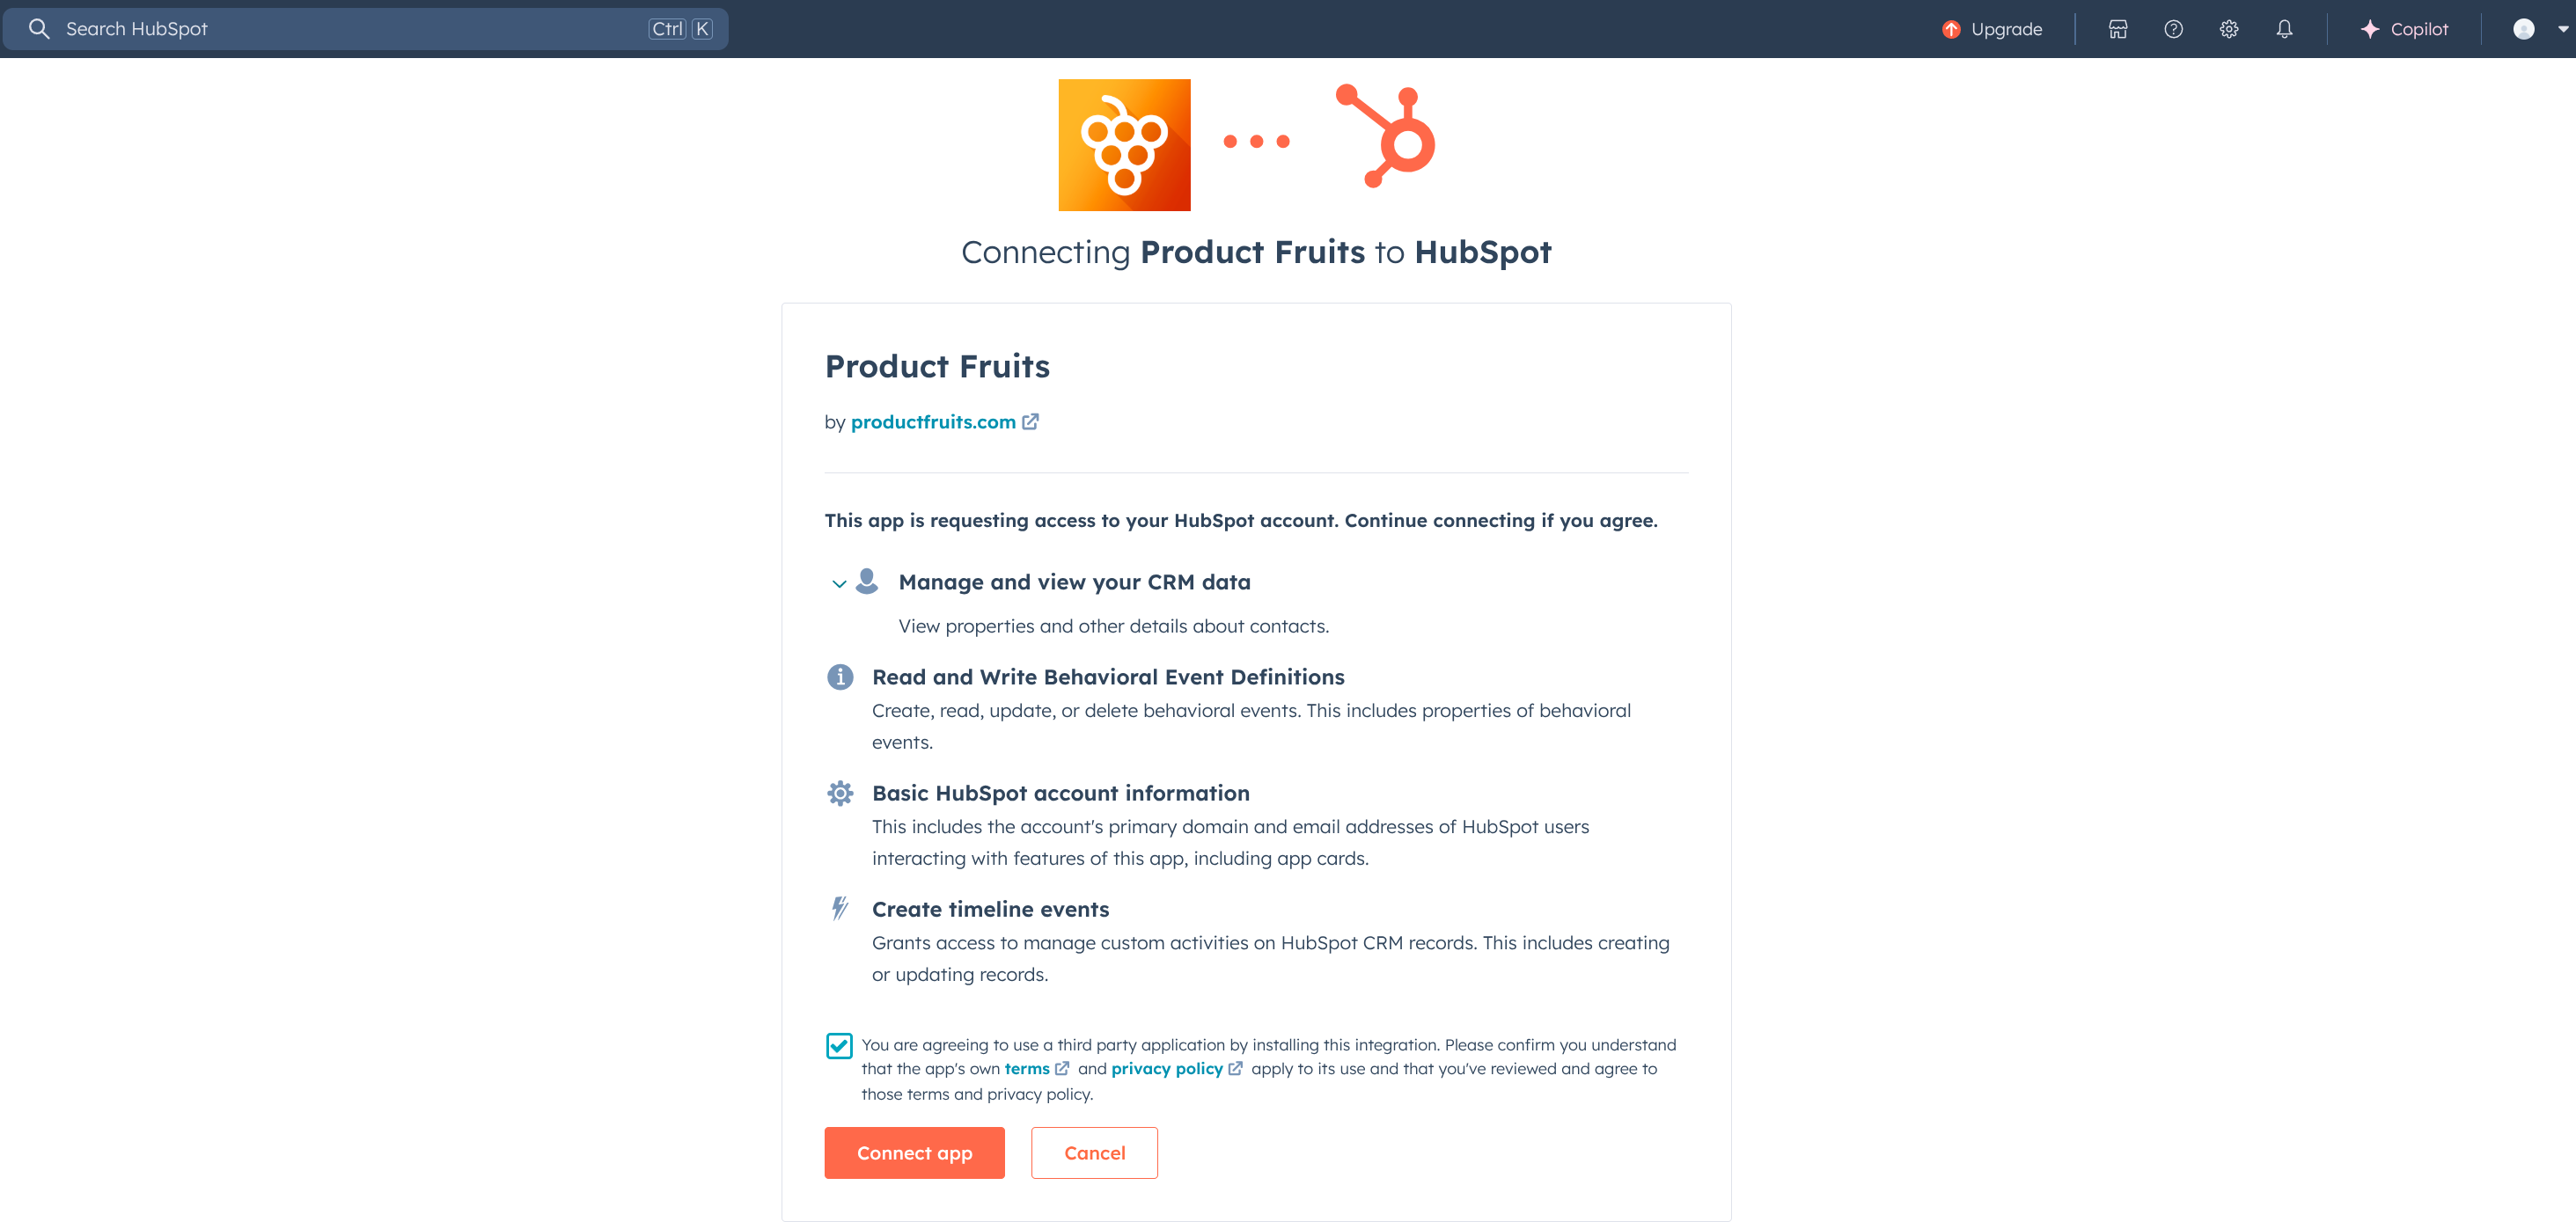
Task: Focus the Search HubSpot field
Action: click(350, 29)
